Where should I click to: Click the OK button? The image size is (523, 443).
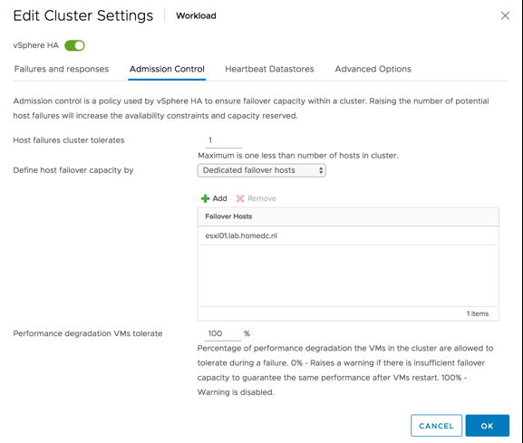pyautogui.click(x=488, y=426)
